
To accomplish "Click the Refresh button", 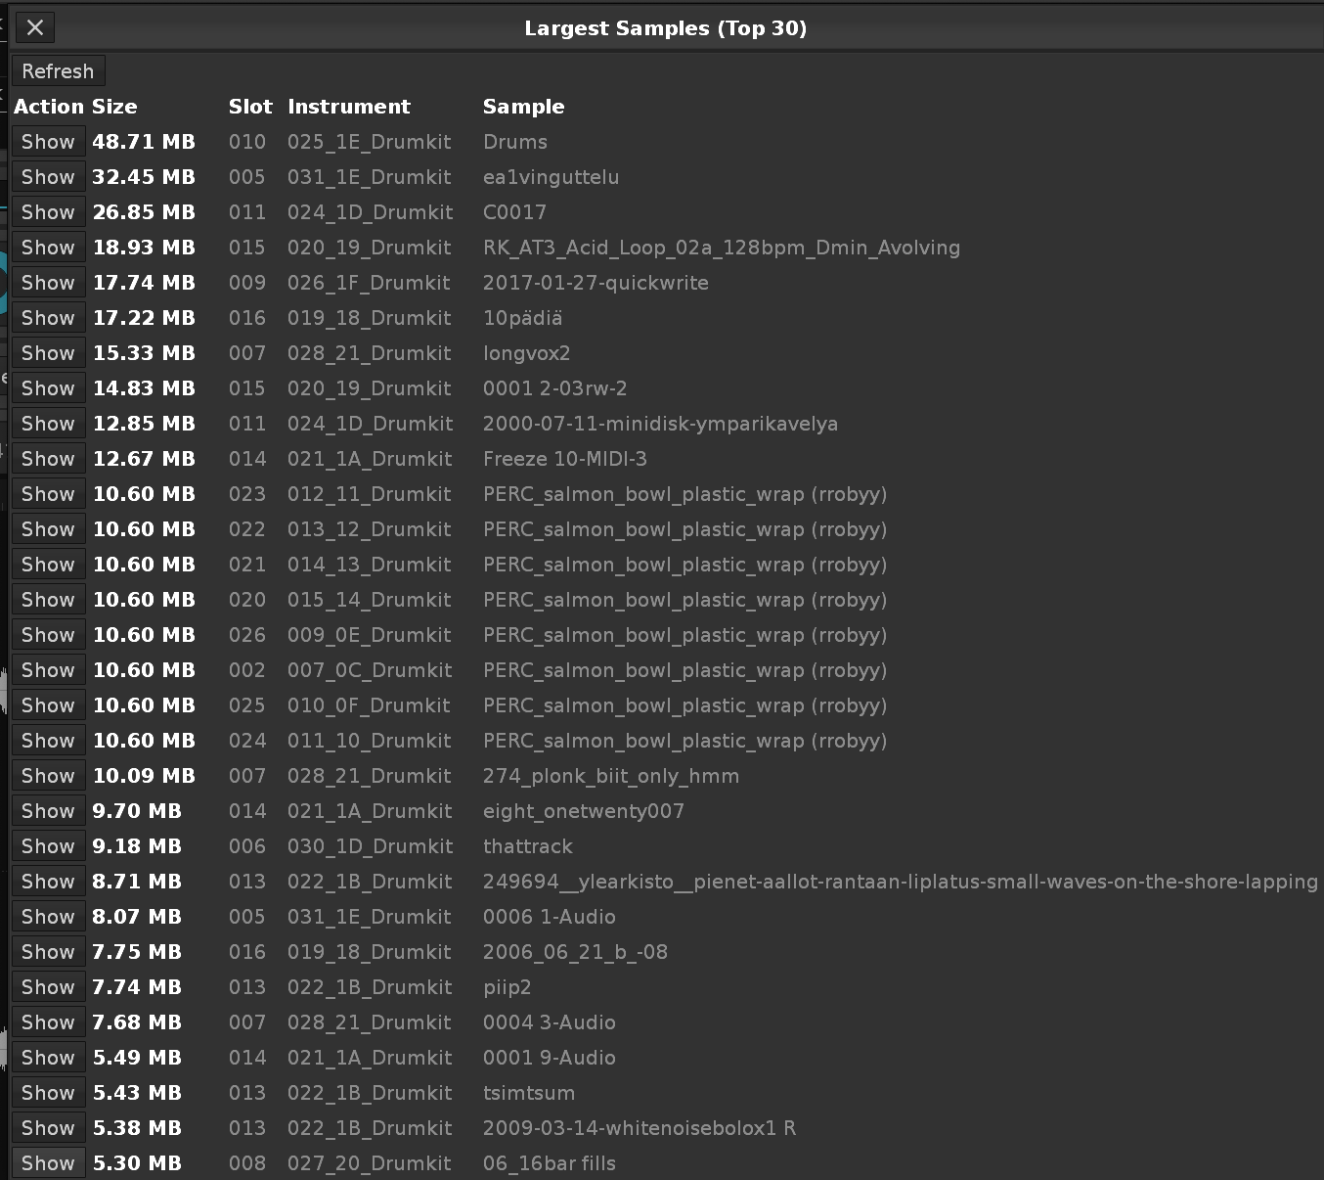I will click(x=58, y=71).
